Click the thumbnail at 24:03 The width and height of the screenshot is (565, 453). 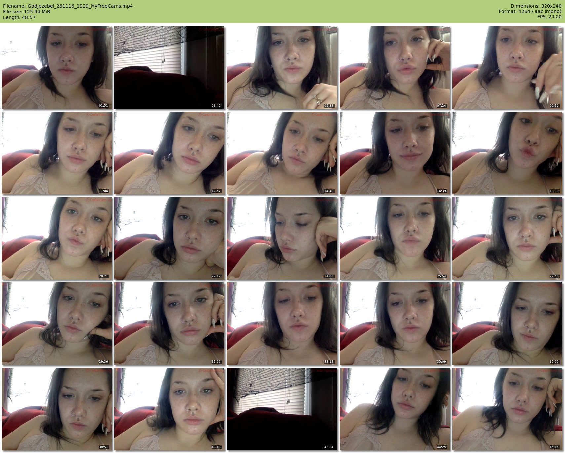click(x=282, y=238)
